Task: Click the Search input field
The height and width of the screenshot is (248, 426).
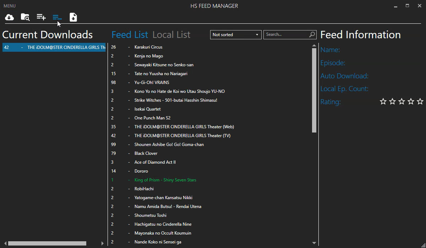Action: click(286, 34)
